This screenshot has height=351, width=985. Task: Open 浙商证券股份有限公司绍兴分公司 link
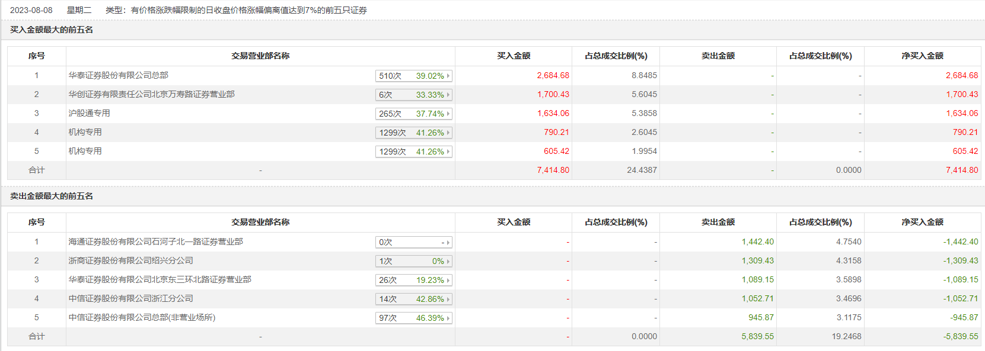(130, 260)
